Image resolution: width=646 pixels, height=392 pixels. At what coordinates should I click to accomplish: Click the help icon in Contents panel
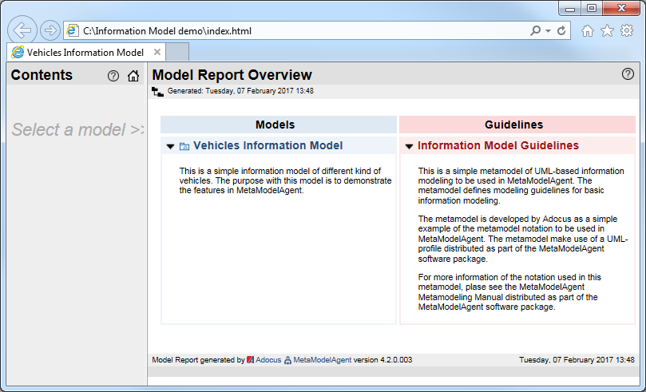[113, 76]
